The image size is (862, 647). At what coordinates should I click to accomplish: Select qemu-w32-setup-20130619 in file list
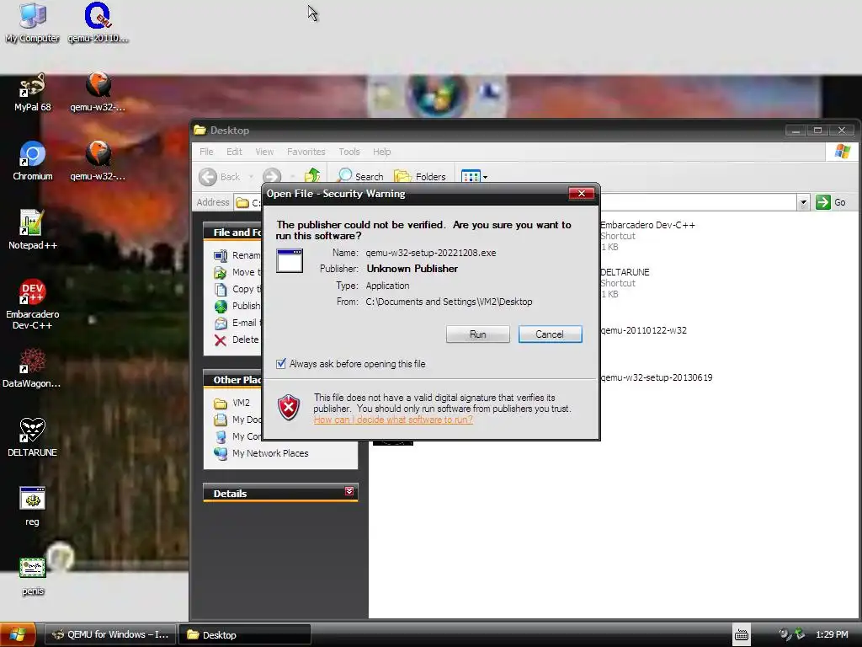(657, 378)
